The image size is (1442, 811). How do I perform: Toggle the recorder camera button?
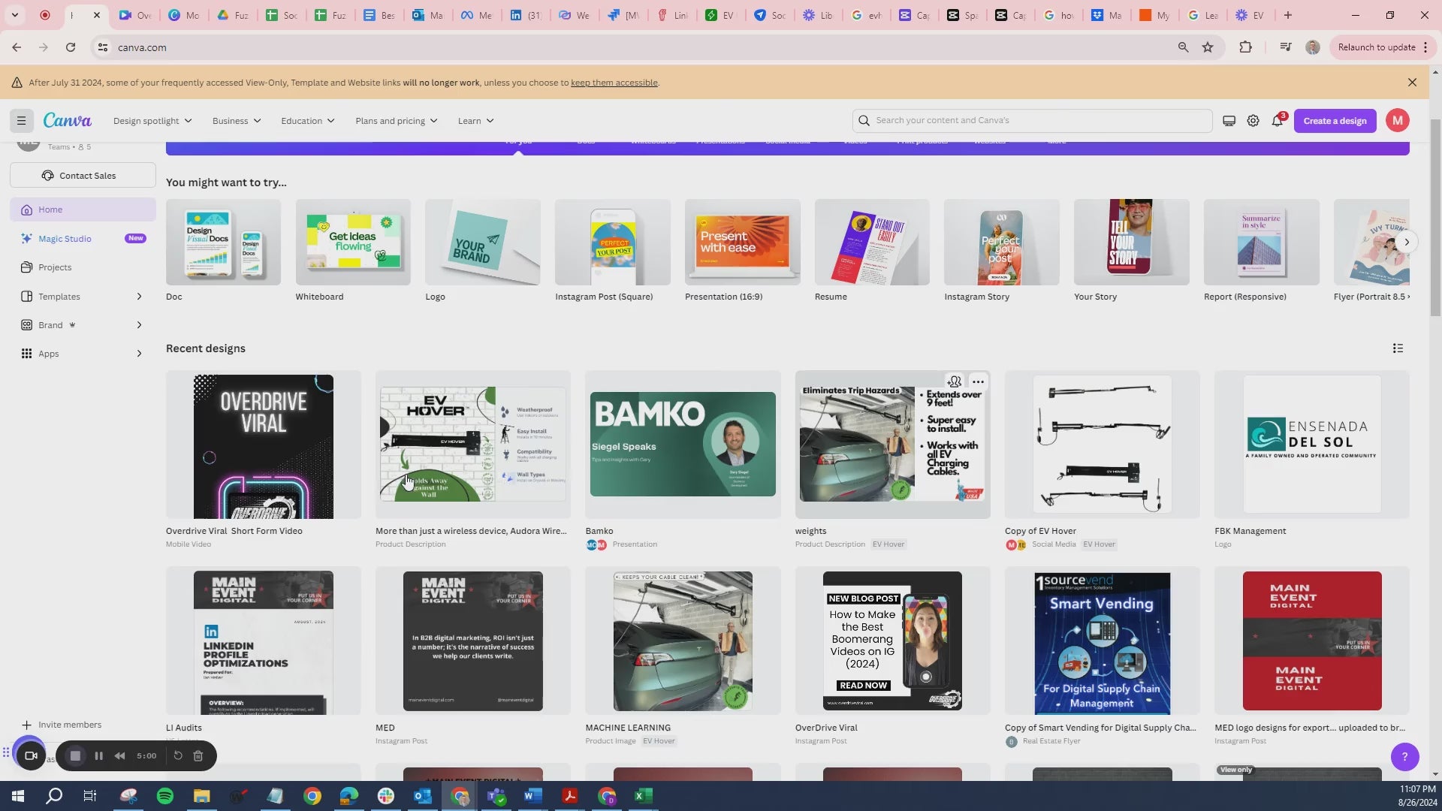(31, 756)
